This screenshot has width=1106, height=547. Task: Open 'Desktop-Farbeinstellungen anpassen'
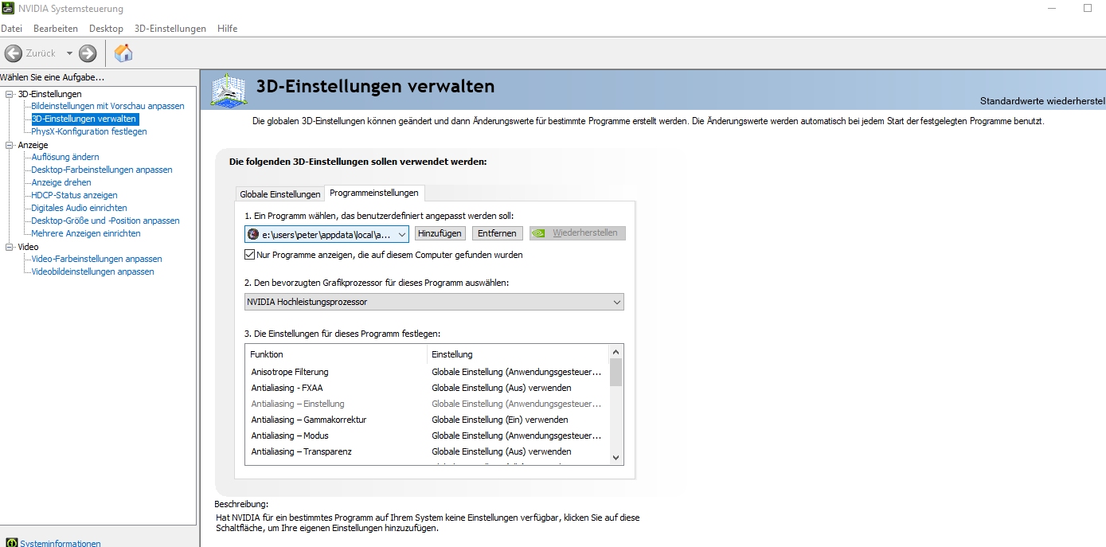click(x=102, y=170)
